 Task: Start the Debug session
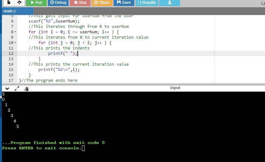pyautogui.click(x=58, y=3)
